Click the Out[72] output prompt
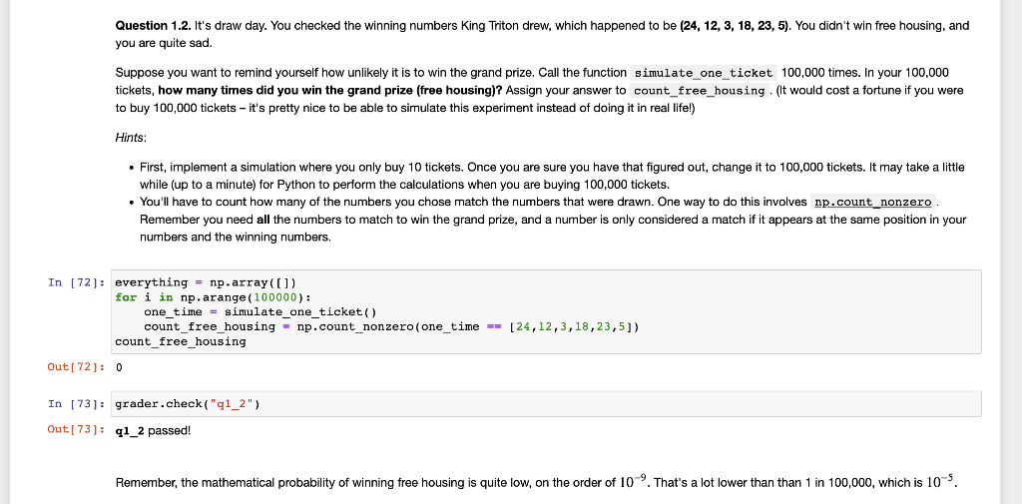Viewport: 1022px width, 504px height. 76,367
